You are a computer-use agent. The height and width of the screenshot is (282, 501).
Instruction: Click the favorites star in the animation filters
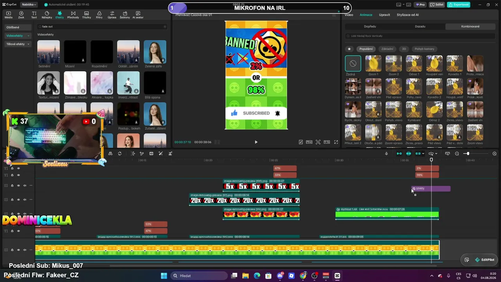point(349,49)
